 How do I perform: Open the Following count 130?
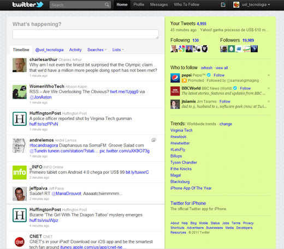(196, 40)
